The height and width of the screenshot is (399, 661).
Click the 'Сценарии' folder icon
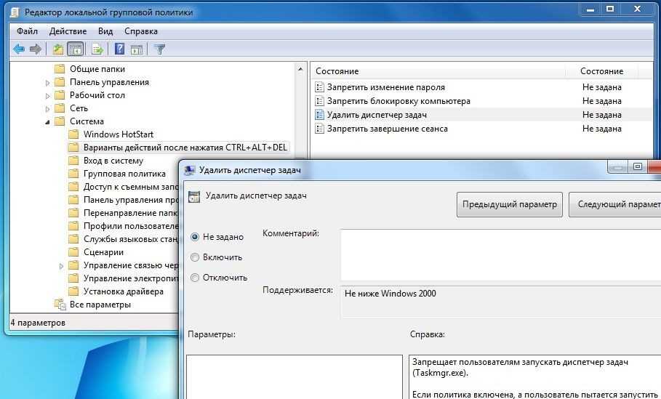coord(73,252)
